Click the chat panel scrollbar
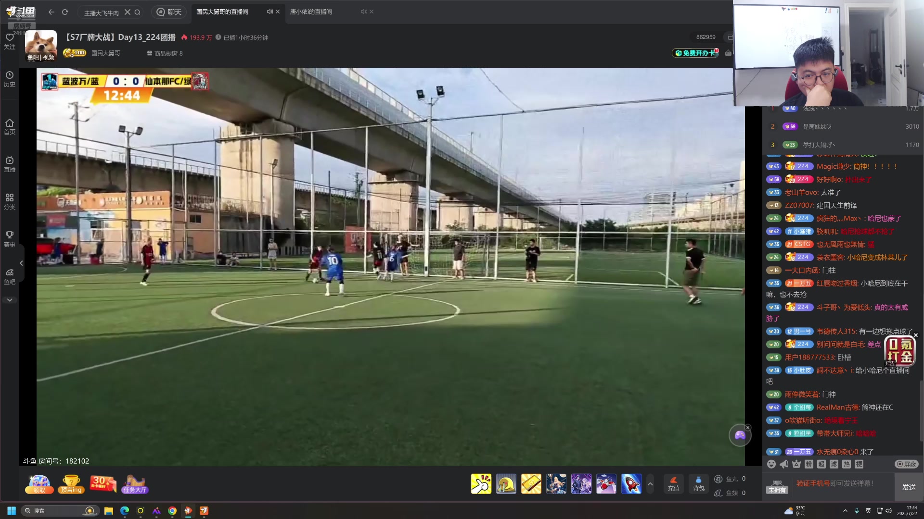924x519 pixels. [922, 411]
